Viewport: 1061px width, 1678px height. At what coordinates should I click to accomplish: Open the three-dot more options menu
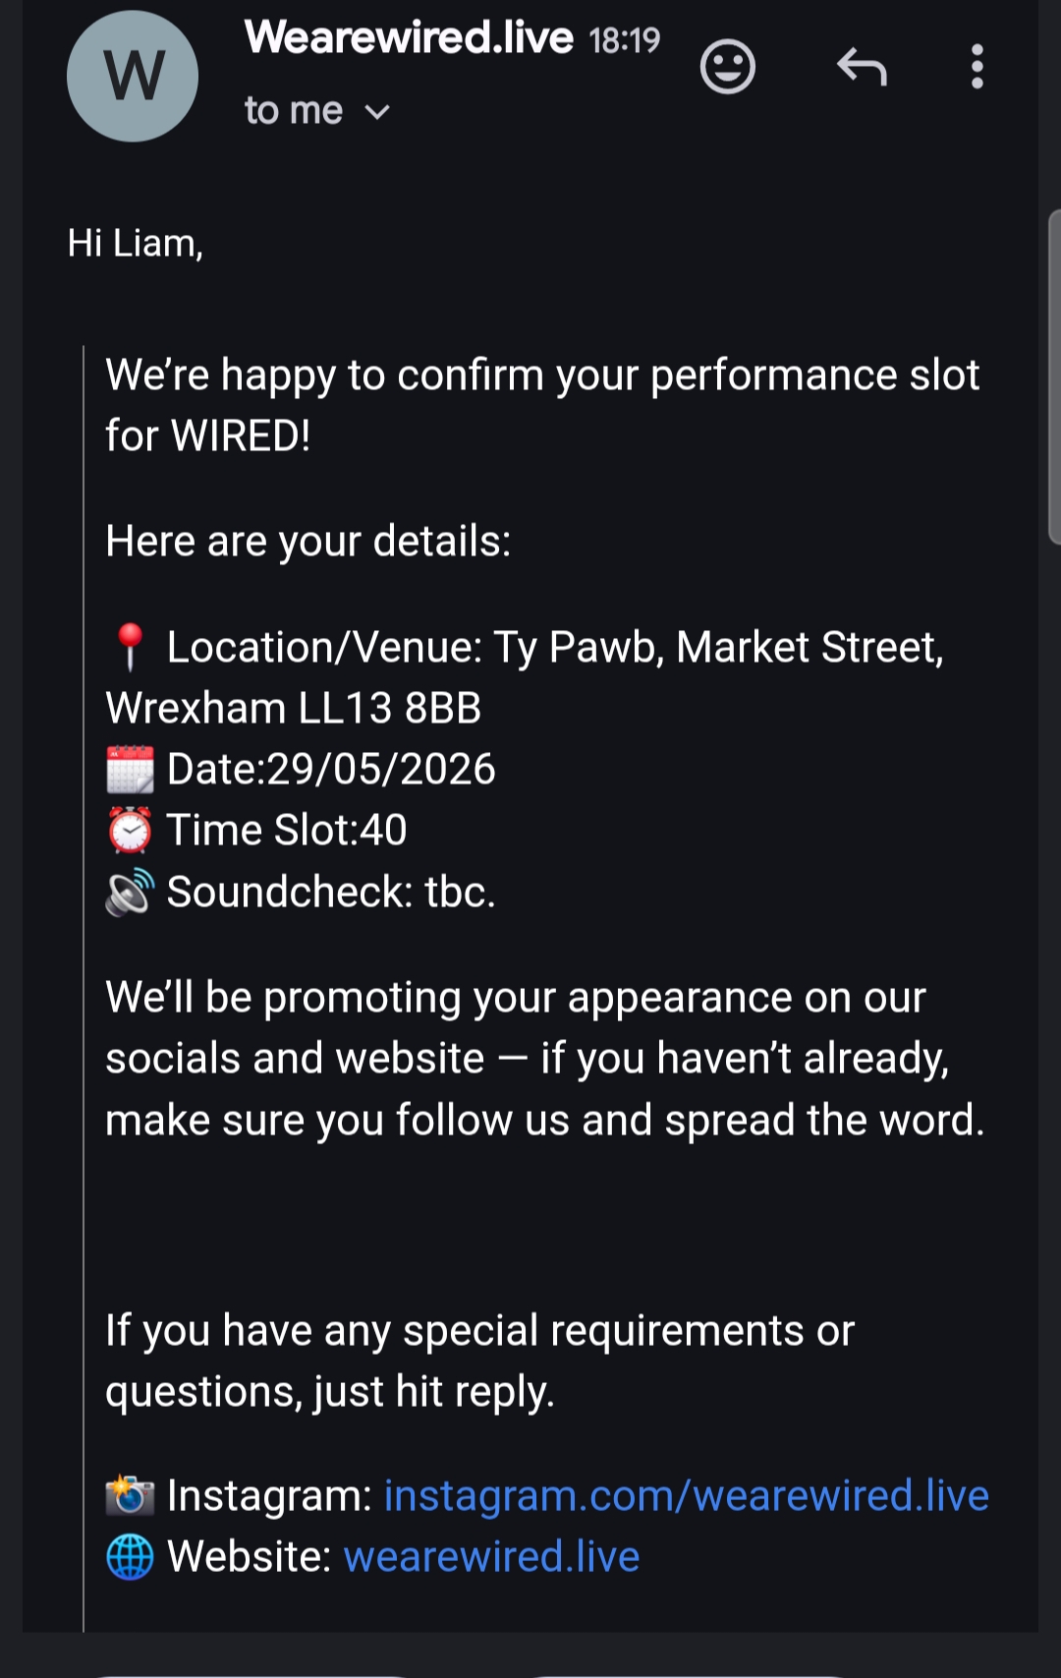[x=977, y=67]
